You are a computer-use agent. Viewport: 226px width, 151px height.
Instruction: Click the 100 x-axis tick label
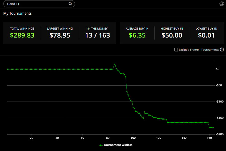coord(133,138)
